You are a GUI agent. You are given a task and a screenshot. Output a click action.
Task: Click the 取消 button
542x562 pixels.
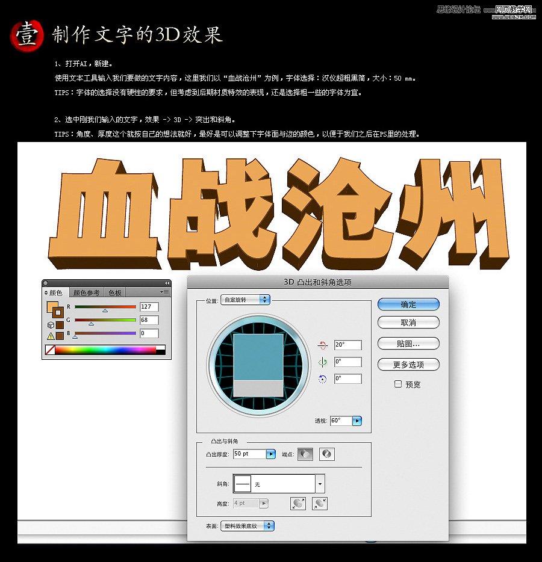pyautogui.click(x=408, y=323)
